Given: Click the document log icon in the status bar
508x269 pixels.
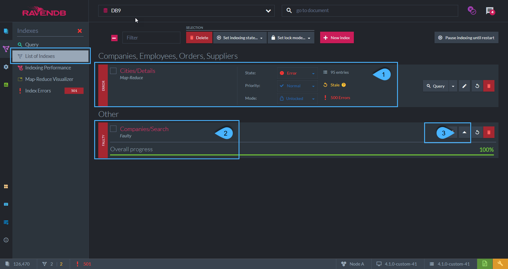Looking at the screenshot, I should pyautogui.click(x=485, y=264).
